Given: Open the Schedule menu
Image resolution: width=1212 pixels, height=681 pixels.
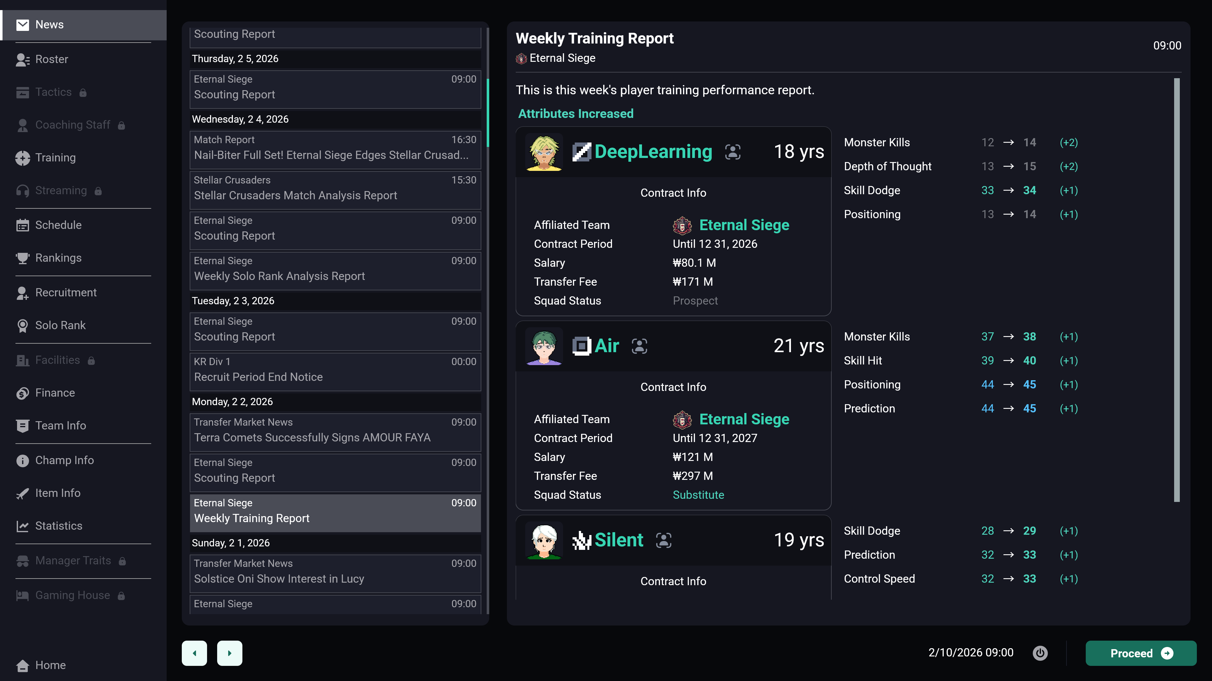Looking at the screenshot, I should pos(83,225).
